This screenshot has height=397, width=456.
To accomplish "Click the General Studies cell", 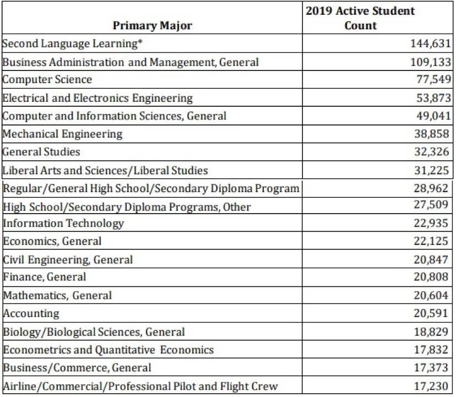I will pyautogui.click(x=42, y=152).
